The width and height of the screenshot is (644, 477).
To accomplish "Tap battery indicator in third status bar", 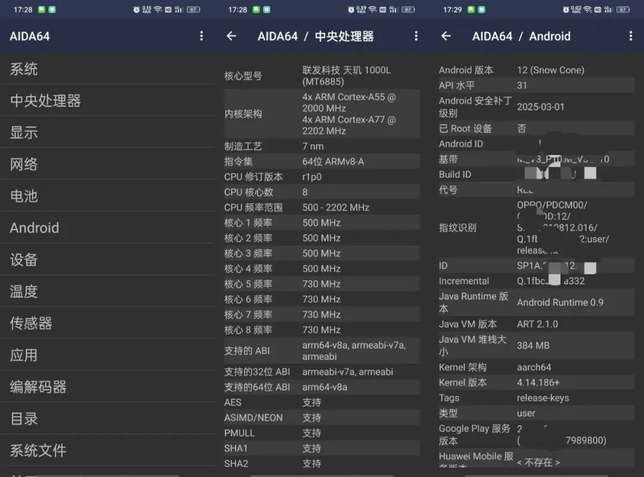I will click(x=623, y=10).
